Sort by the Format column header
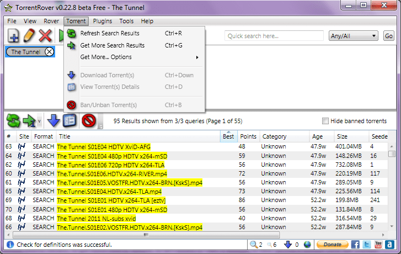Viewport: 401px width, 254px height. [44, 136]
